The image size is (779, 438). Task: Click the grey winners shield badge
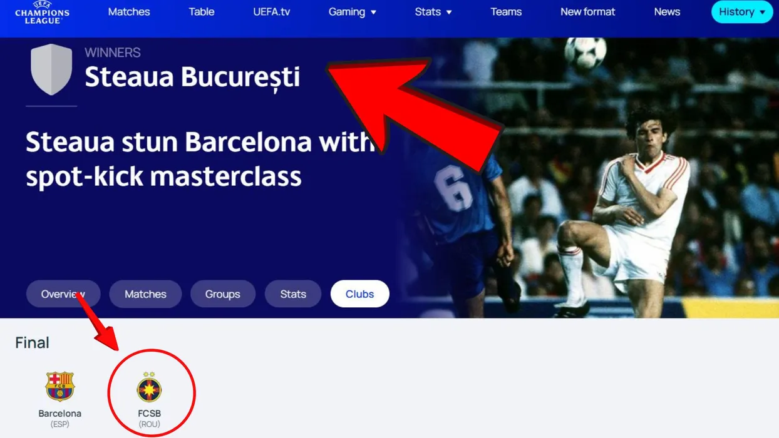(x=51, y=69)
